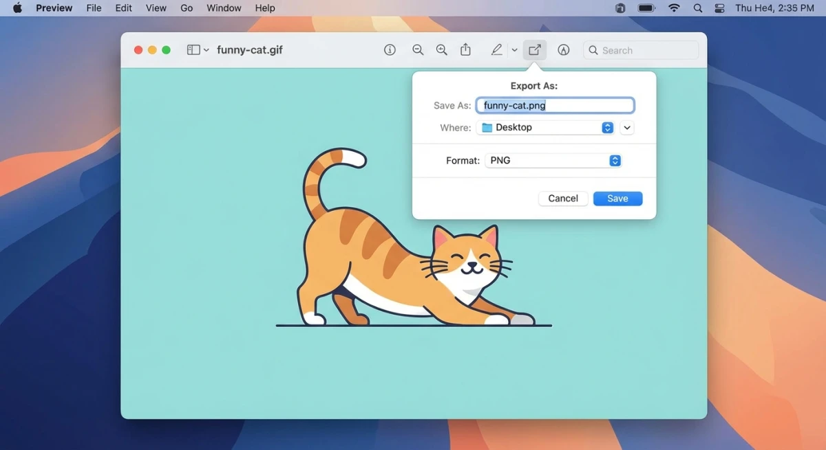This screenshot has height=450, width=826.
Task: Click the date and time in menu bar
Action: [774, 8]
